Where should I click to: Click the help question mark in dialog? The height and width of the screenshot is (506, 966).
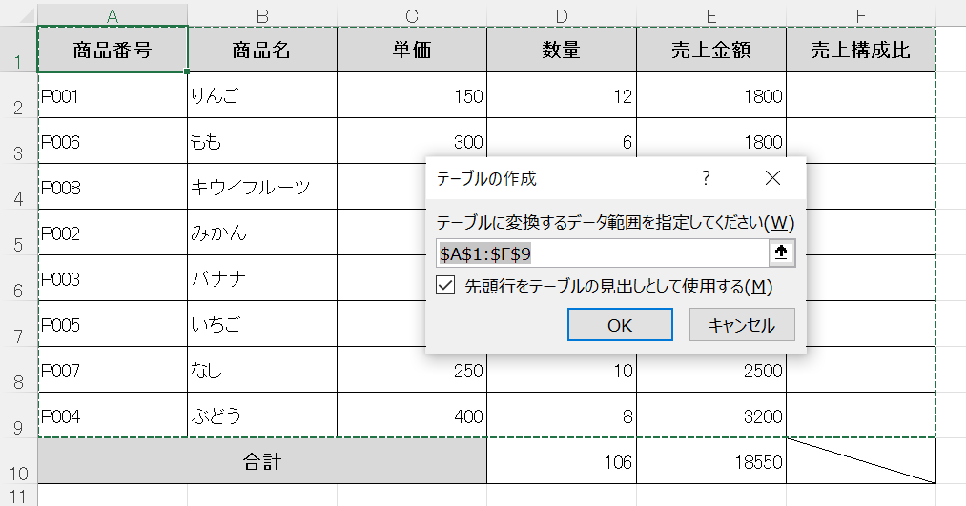click(x=706, y=178)
